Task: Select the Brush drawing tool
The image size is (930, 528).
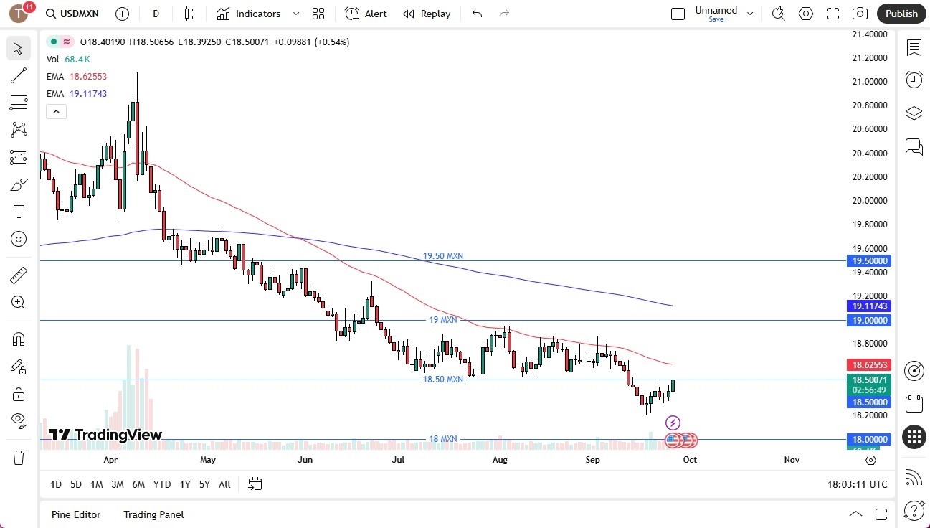Action: click(x=19, y=184)
